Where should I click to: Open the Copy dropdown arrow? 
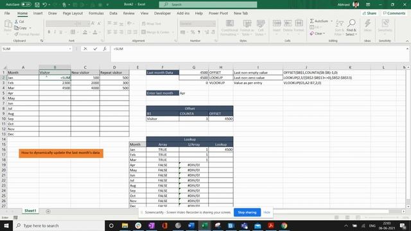[x=30, y=28]
